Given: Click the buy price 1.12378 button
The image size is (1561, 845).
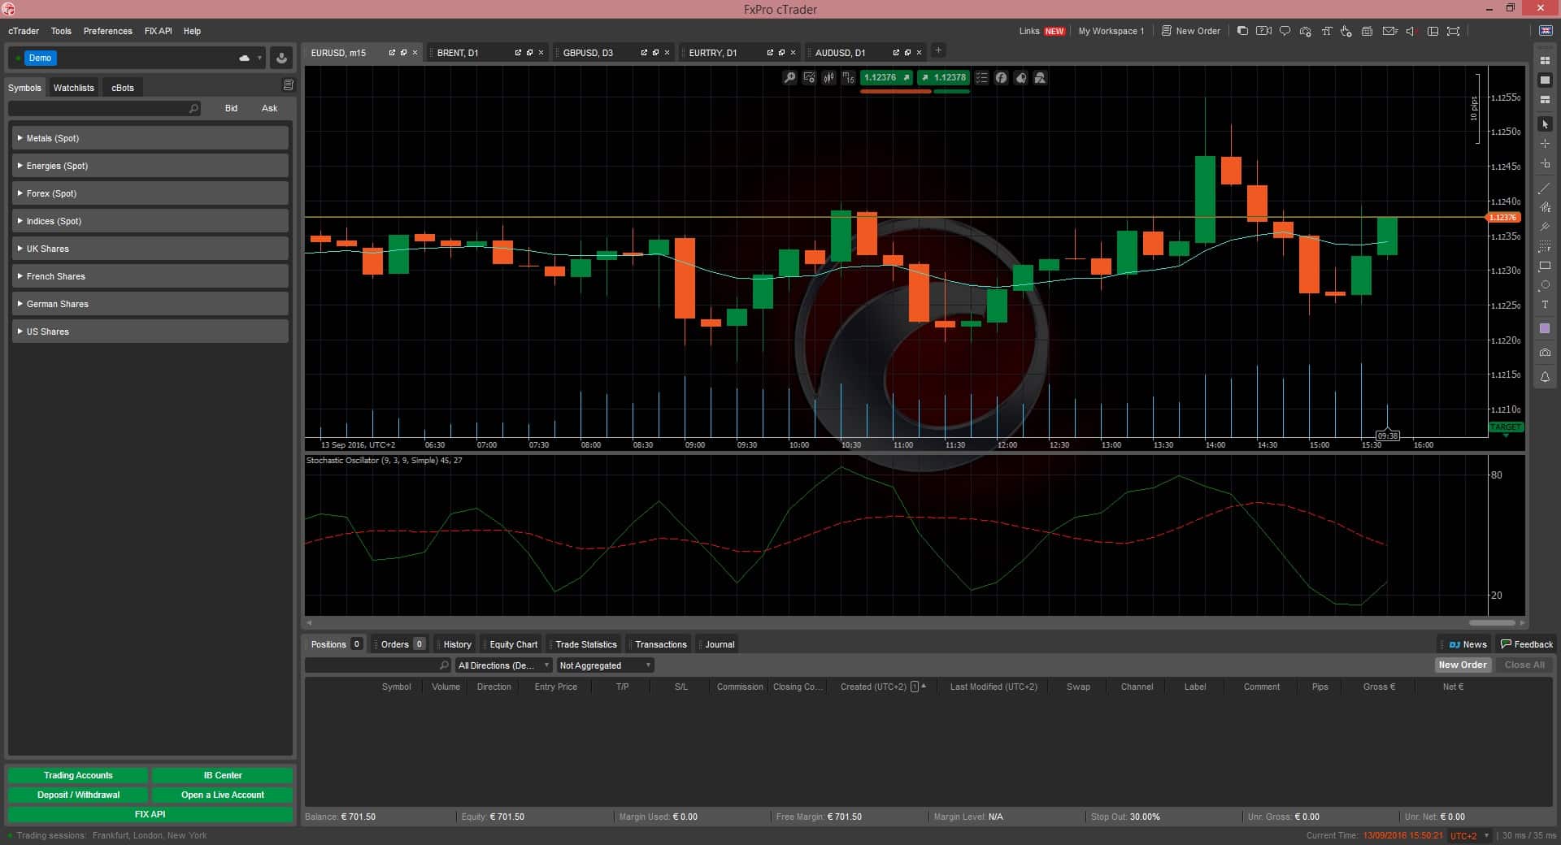Looking at the screenshot, I should 943,78.
